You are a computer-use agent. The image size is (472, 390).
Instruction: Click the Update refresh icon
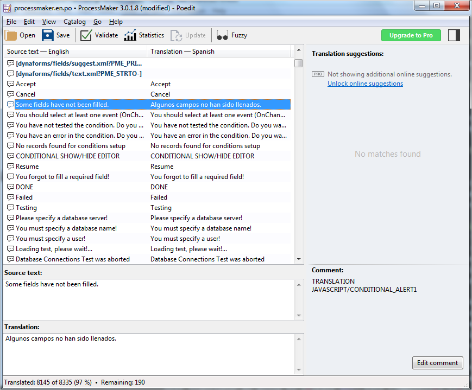coord(177,35)
